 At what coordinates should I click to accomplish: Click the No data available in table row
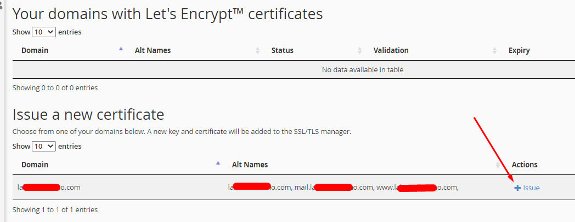294,69
